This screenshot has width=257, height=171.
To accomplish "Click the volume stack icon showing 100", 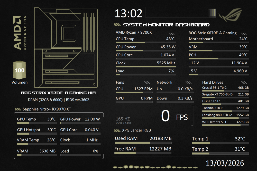I will pyautogui.click(x=20, y=70).
